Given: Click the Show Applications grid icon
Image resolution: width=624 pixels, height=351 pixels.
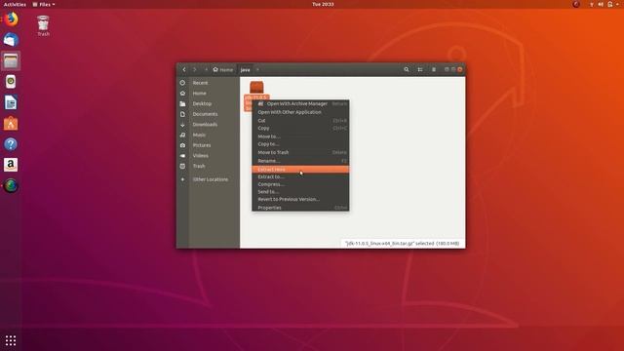Looking at the screenshot, I should pyautogui.click(x=11, y=340).
